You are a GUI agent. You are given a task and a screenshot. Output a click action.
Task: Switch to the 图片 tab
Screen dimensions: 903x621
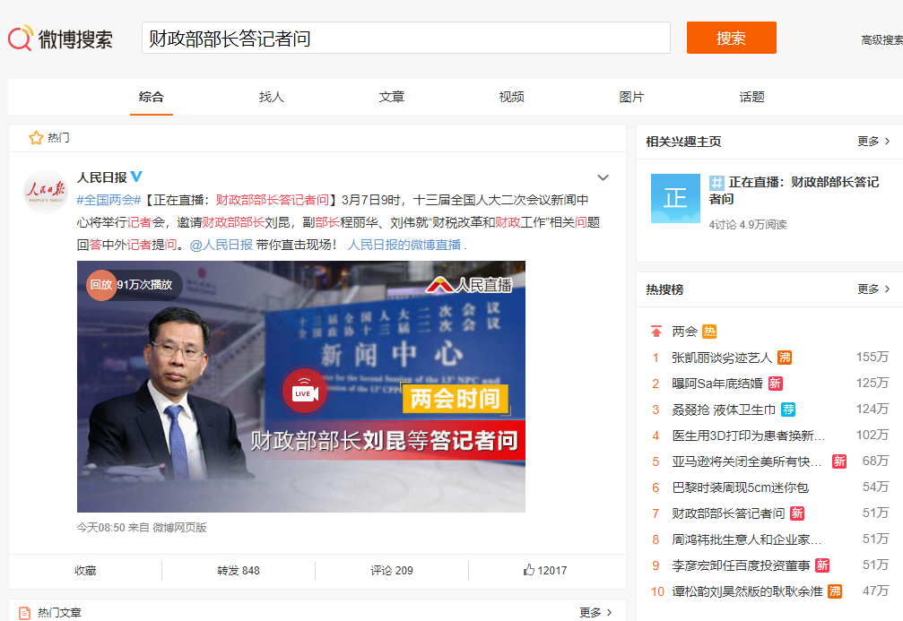pos(631,97)
